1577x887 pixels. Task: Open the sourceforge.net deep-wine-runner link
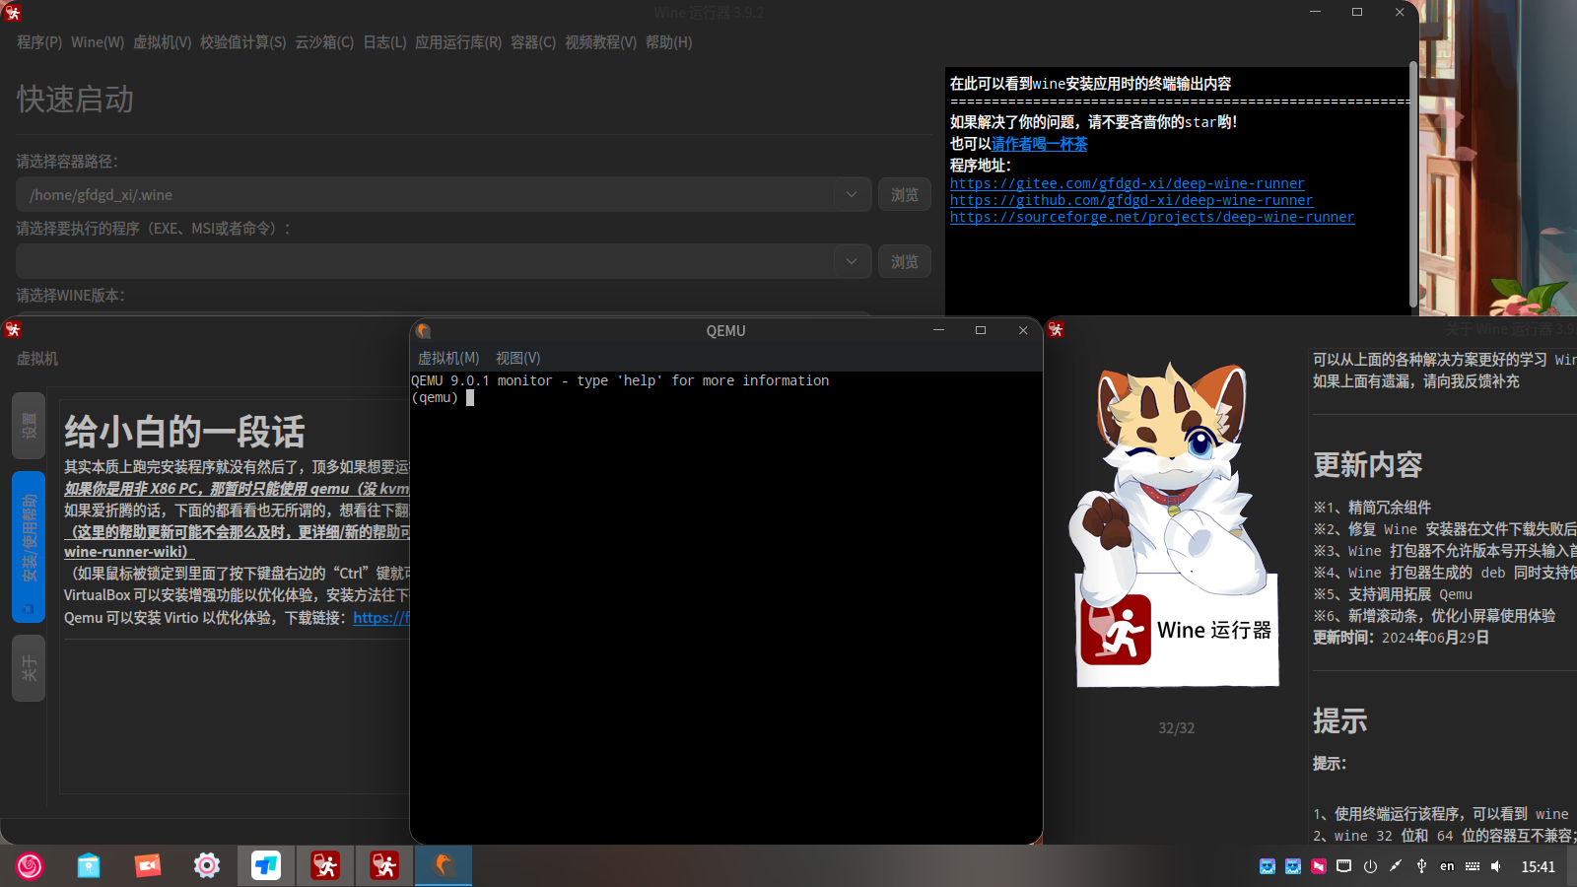pyautogui.click(x=1152, y=217)
